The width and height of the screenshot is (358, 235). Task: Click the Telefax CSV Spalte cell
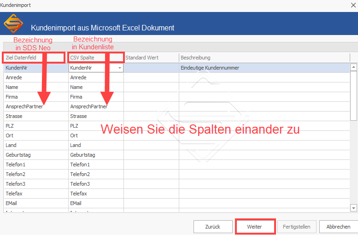tap(96, 194)
